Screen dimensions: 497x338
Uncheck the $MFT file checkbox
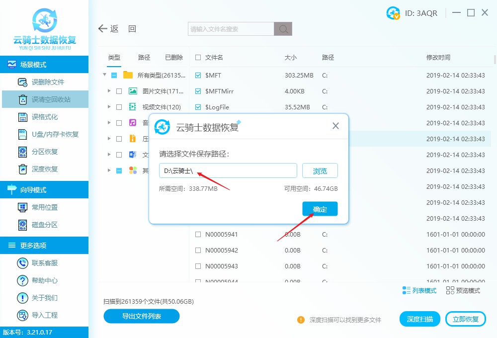tap(198, 75)
